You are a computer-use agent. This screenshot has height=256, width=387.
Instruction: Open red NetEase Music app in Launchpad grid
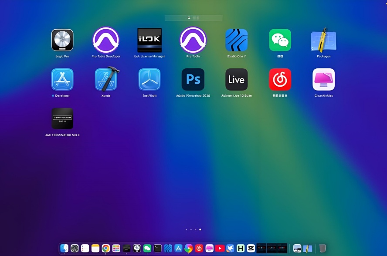[280, 79]
